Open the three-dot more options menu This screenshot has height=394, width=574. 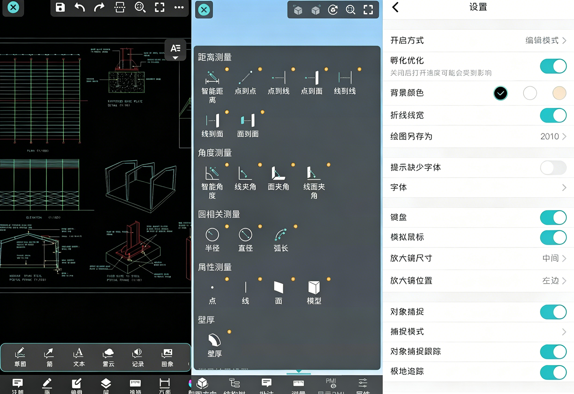[x=179, y=7]
